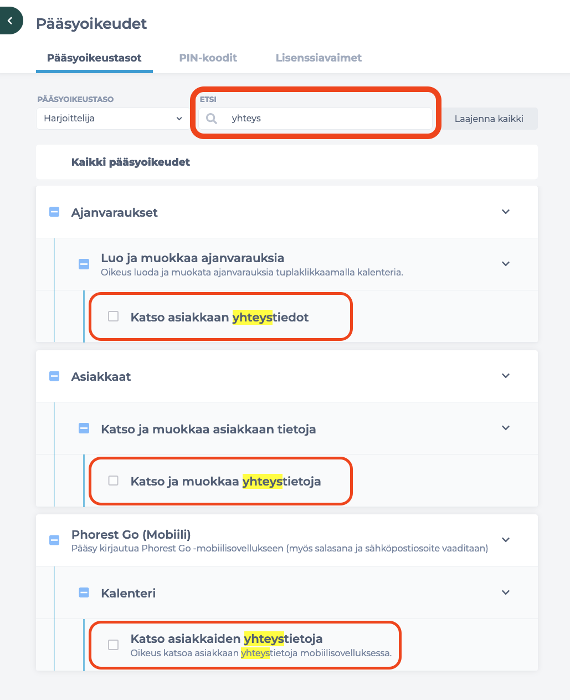
Task: Toggle the Kalenteri partial-selection box
Action: 84,592
